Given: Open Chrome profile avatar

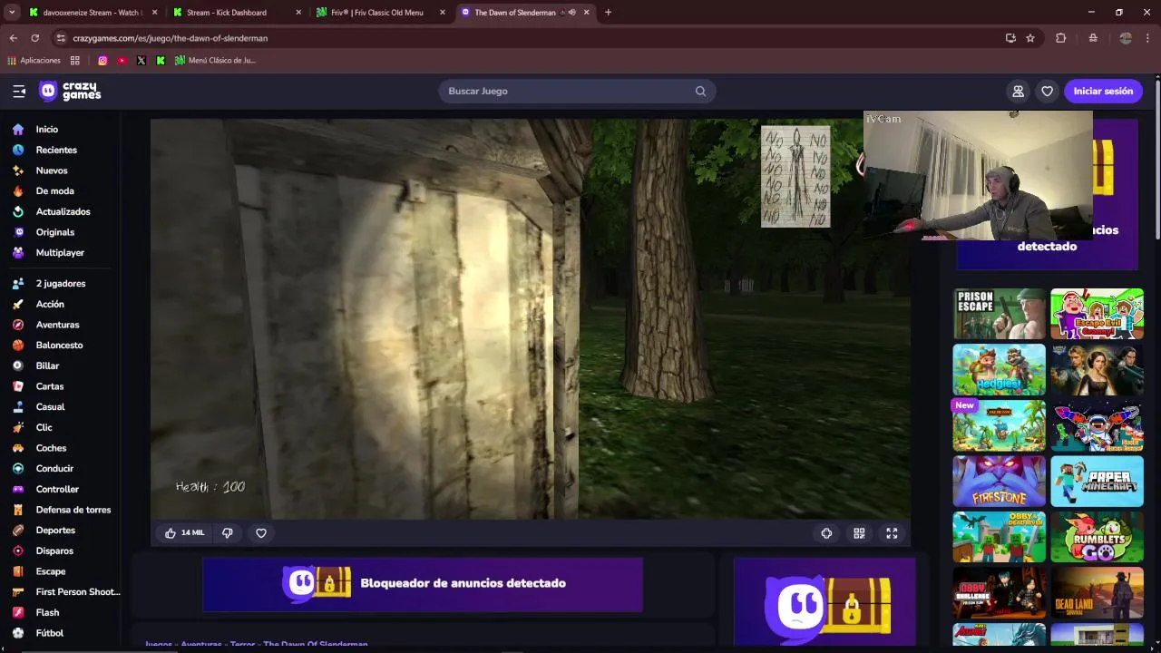Looking at the screenshot, I should (1126, 38).
